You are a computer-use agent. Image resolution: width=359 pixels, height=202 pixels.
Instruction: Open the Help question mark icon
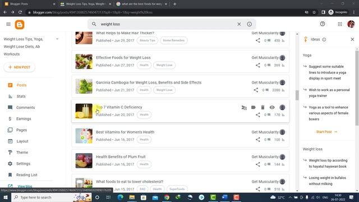[x=323, y=24]
